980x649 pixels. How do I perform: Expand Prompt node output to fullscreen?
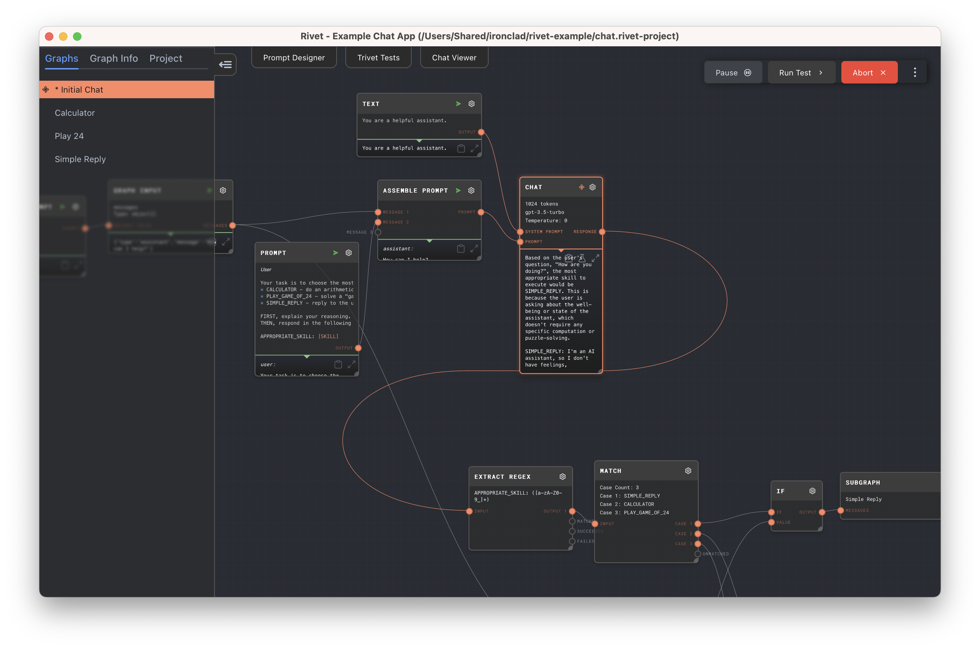[351, 364]
